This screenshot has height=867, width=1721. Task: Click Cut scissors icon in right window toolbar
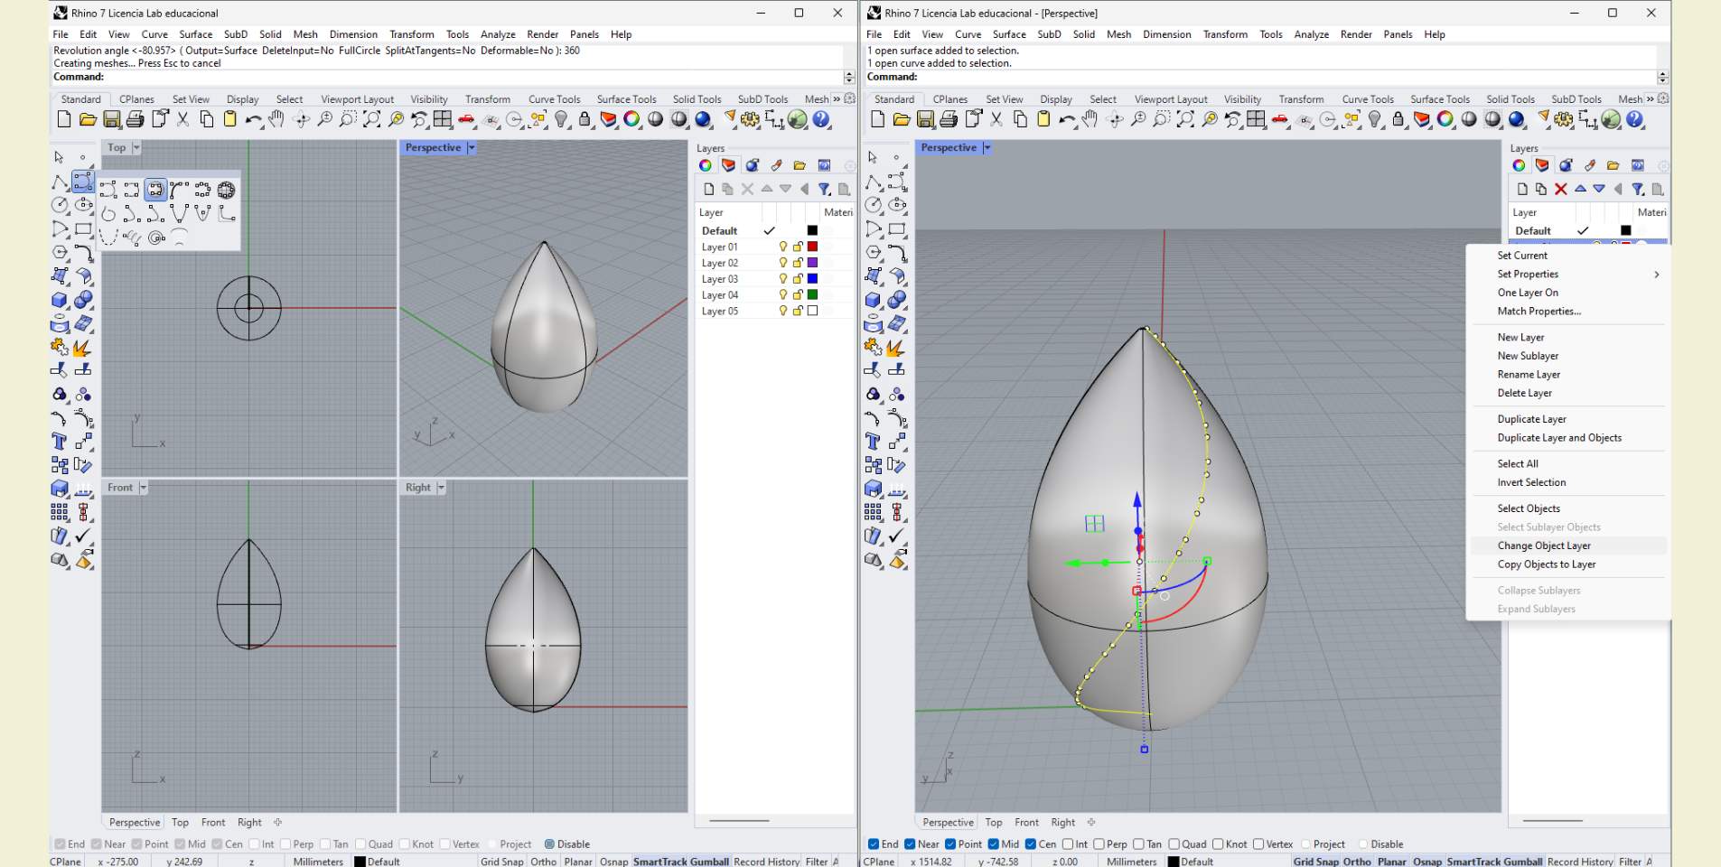[x=996, y=119]
